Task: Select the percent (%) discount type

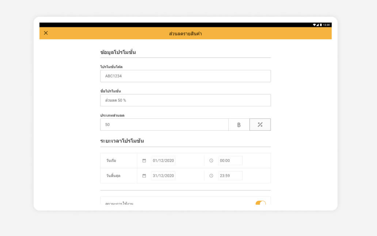Action: point(260,125)
